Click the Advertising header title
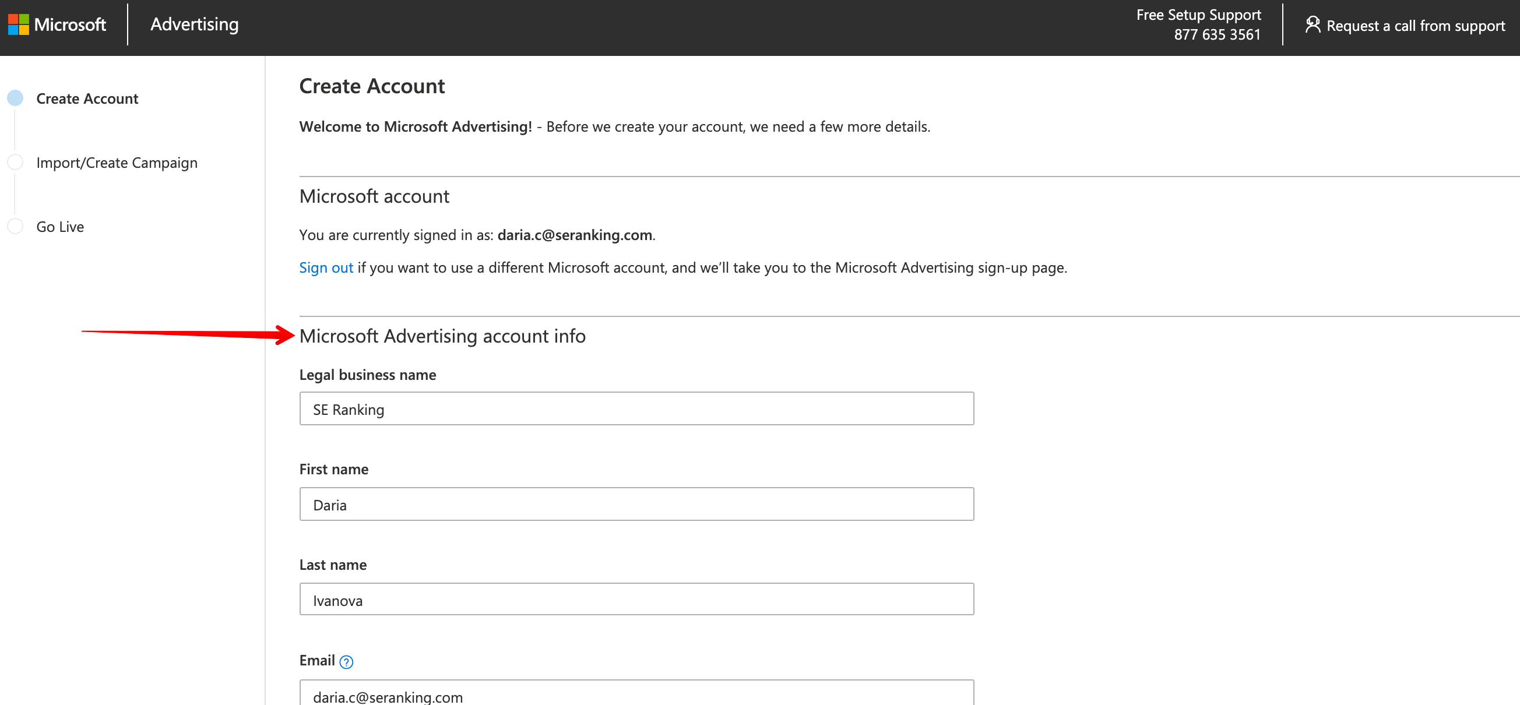Image resolution: width=1520 pixels, height=705 pixels. [195, 24]
